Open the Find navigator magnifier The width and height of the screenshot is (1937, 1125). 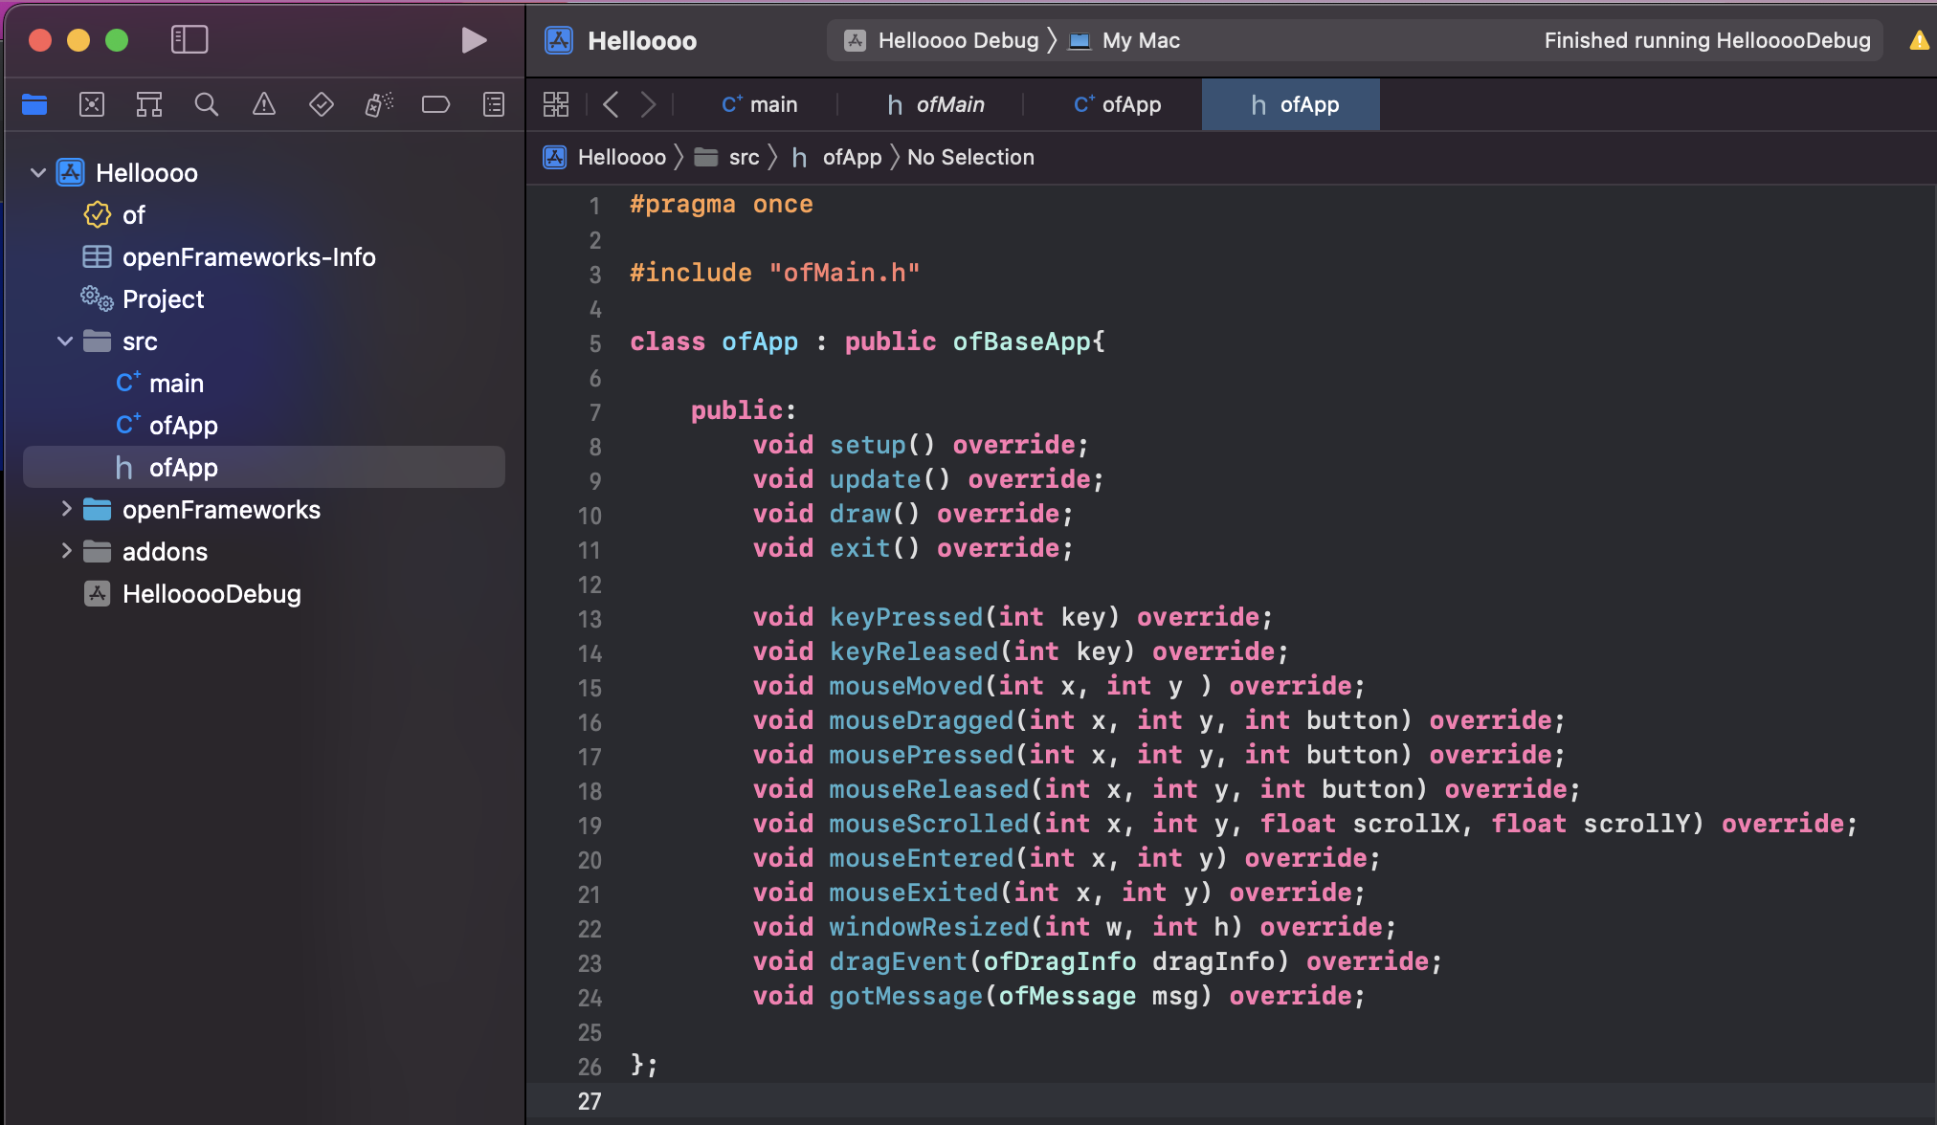pos(207,104)
